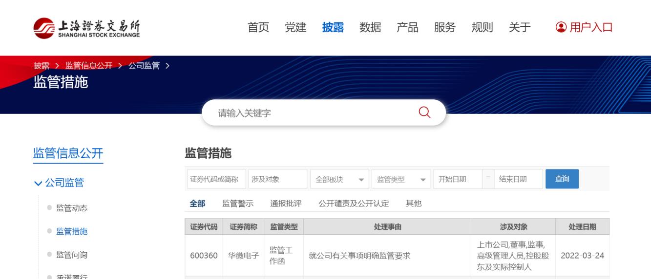The width and height of the screenshot is (651, 279).
Task: Click security code 600360 in the table
Action: pos(204,255)
